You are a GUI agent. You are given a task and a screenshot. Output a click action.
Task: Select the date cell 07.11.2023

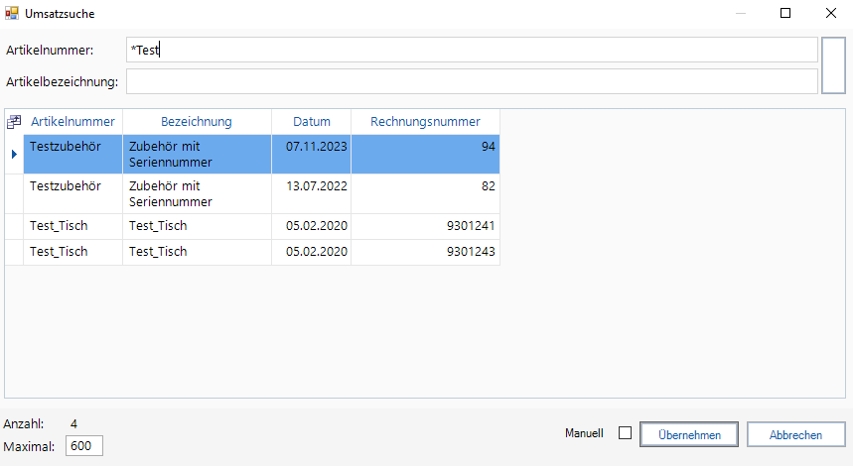[x=312, y=147]
